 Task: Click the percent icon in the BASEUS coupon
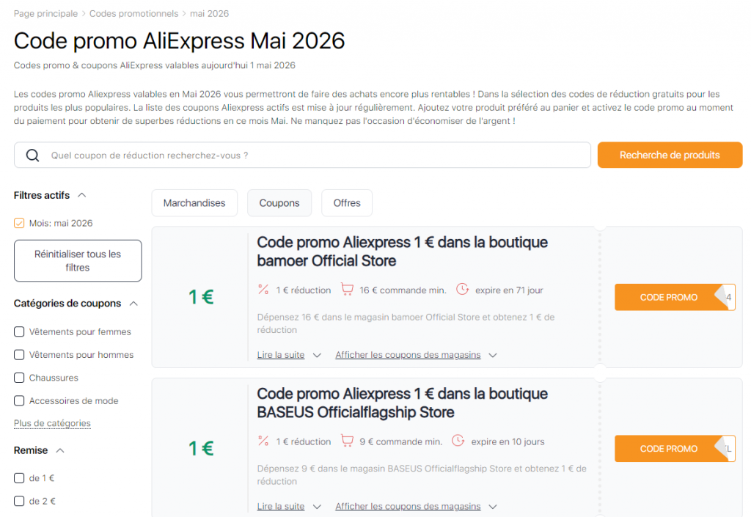264,441
